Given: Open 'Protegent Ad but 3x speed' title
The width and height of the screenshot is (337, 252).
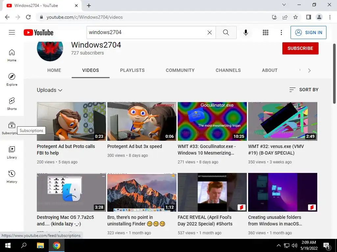Looking at the screenshot, I should [135, 146].
